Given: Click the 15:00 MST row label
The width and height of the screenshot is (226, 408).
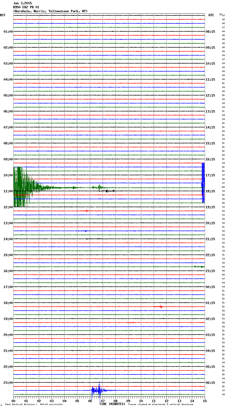Looking at the screenshot, I should tap(8, 255).
